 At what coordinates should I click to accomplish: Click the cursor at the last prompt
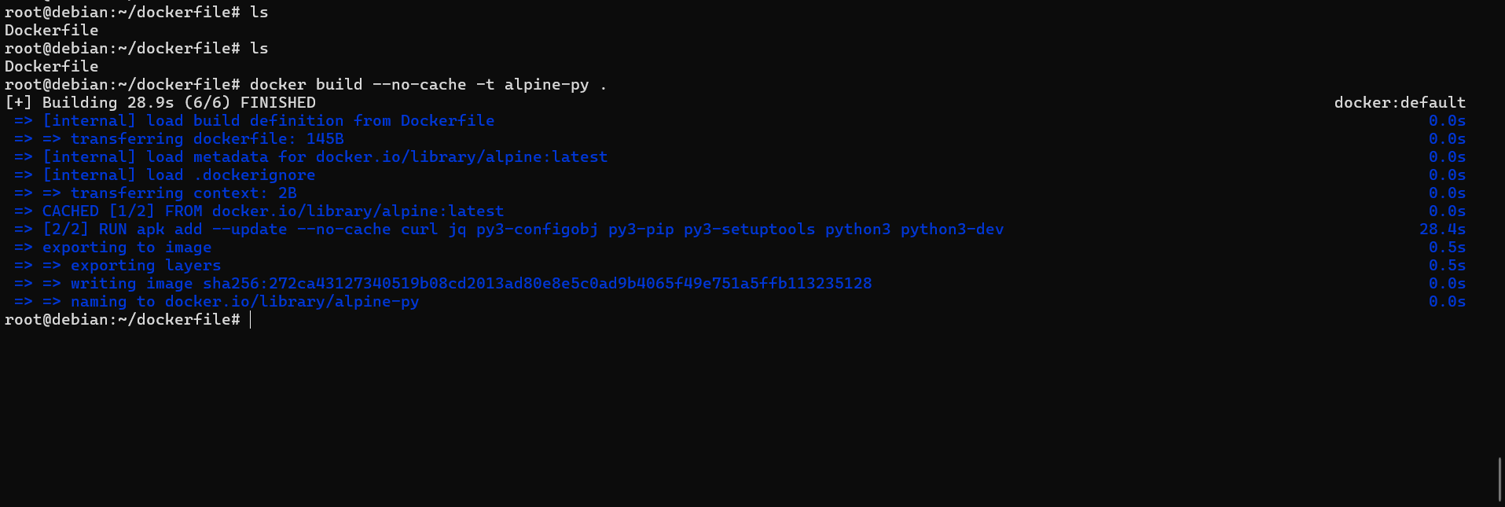pos(251,320)
